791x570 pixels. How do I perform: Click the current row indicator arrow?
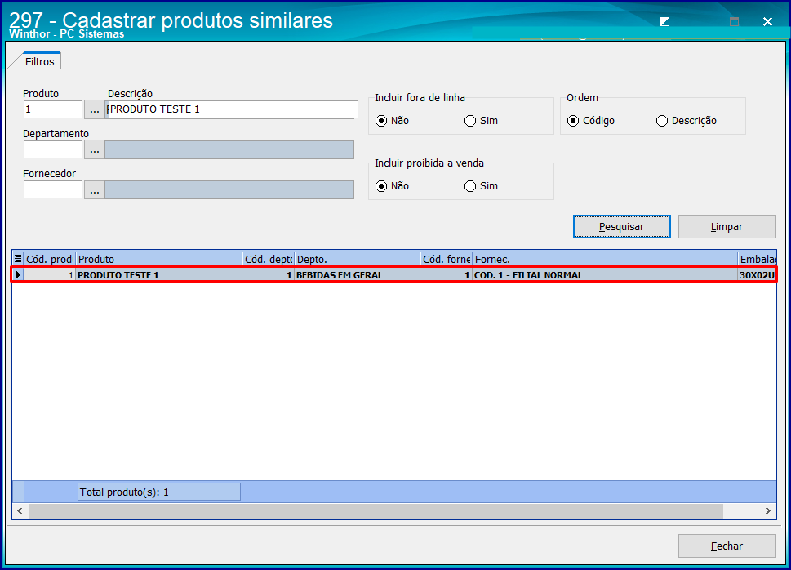click(18, 274)
